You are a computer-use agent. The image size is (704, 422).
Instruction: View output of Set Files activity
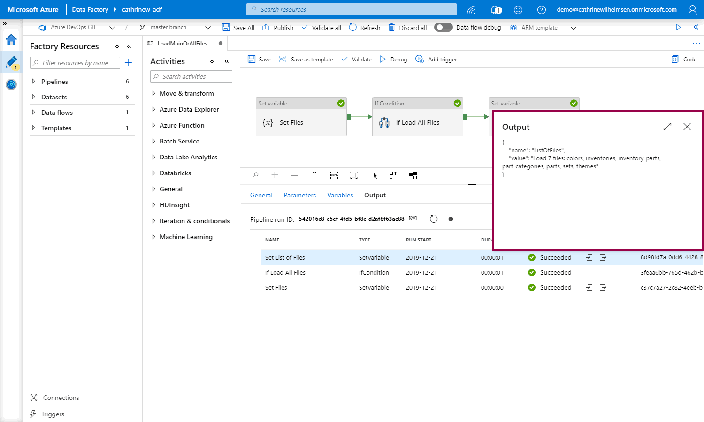pos(603,287)
